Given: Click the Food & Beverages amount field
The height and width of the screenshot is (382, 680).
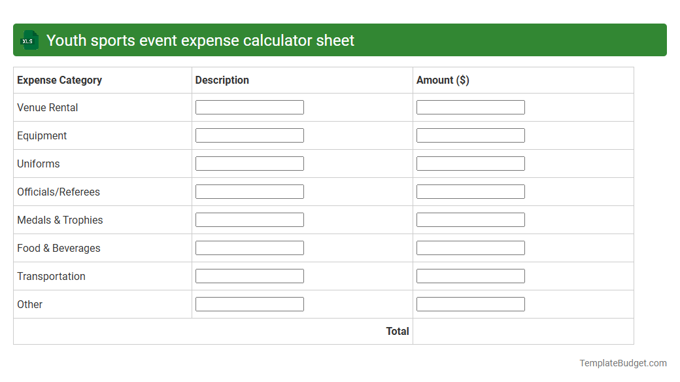Looking at the screenshot, I should pos(470,247).
